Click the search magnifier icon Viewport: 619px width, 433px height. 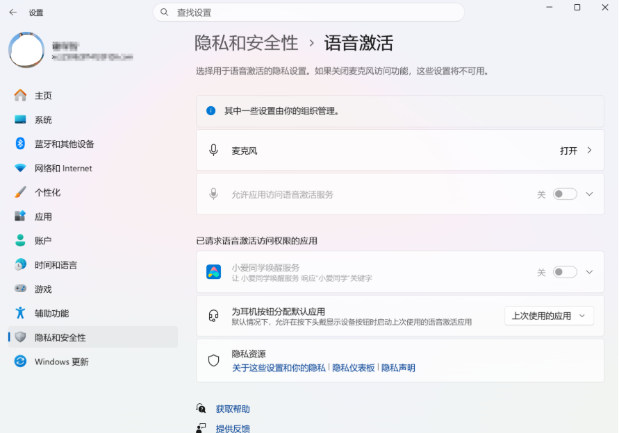[x=164, y=12]
